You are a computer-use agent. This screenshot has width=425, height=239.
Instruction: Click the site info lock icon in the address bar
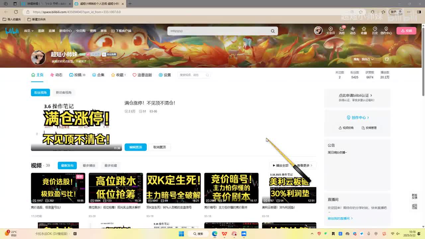[29, 12]
